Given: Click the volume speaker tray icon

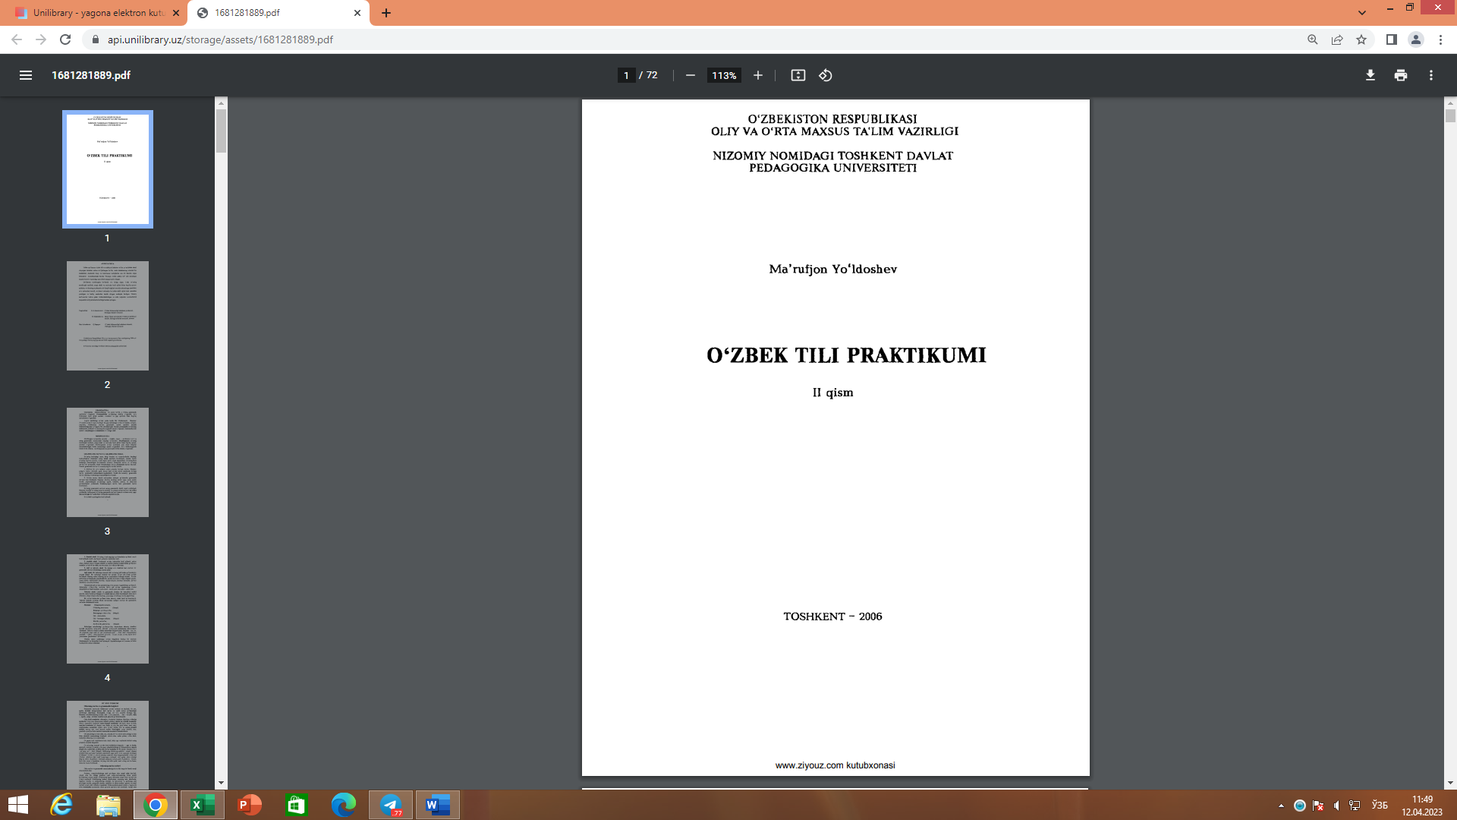Looking at the screenshot, I should pyautogui.click(x=1336, y=806).
